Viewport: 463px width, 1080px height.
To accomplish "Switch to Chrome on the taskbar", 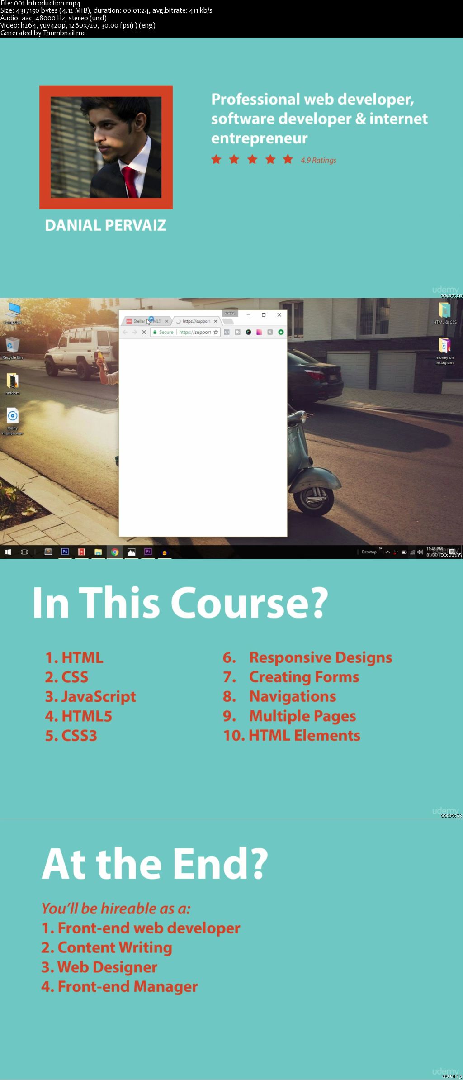I will (115, 552).
